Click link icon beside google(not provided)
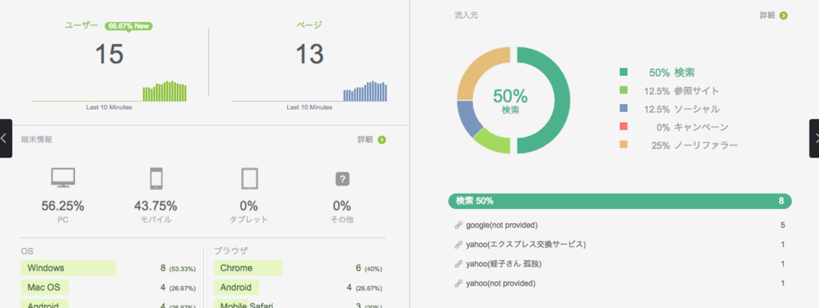The width and height of the screenshot is (819, 308). (458, 225)
